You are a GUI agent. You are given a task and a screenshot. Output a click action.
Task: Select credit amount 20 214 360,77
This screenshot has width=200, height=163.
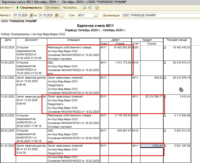(154, 96)
